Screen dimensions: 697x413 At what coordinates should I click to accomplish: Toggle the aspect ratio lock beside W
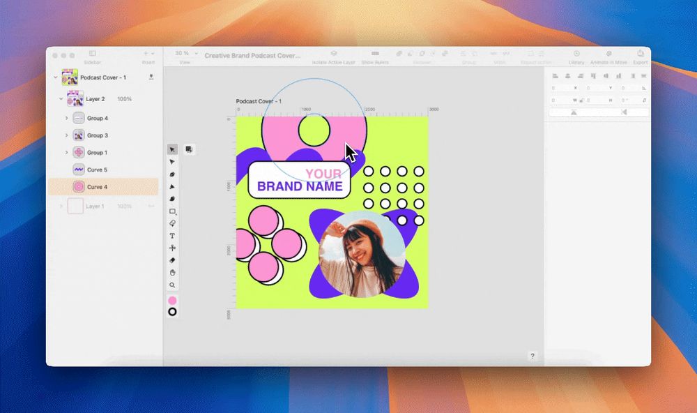click(581, 100)
